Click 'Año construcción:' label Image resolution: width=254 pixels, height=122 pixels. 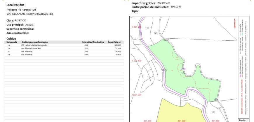[x=18, y=33]
